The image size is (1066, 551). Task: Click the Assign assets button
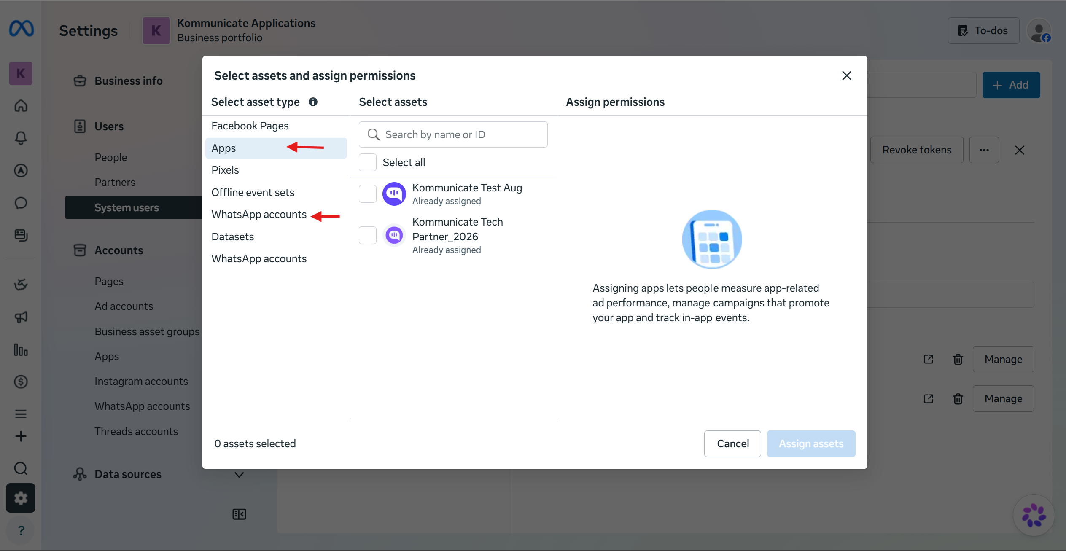(x=811, y=443)
